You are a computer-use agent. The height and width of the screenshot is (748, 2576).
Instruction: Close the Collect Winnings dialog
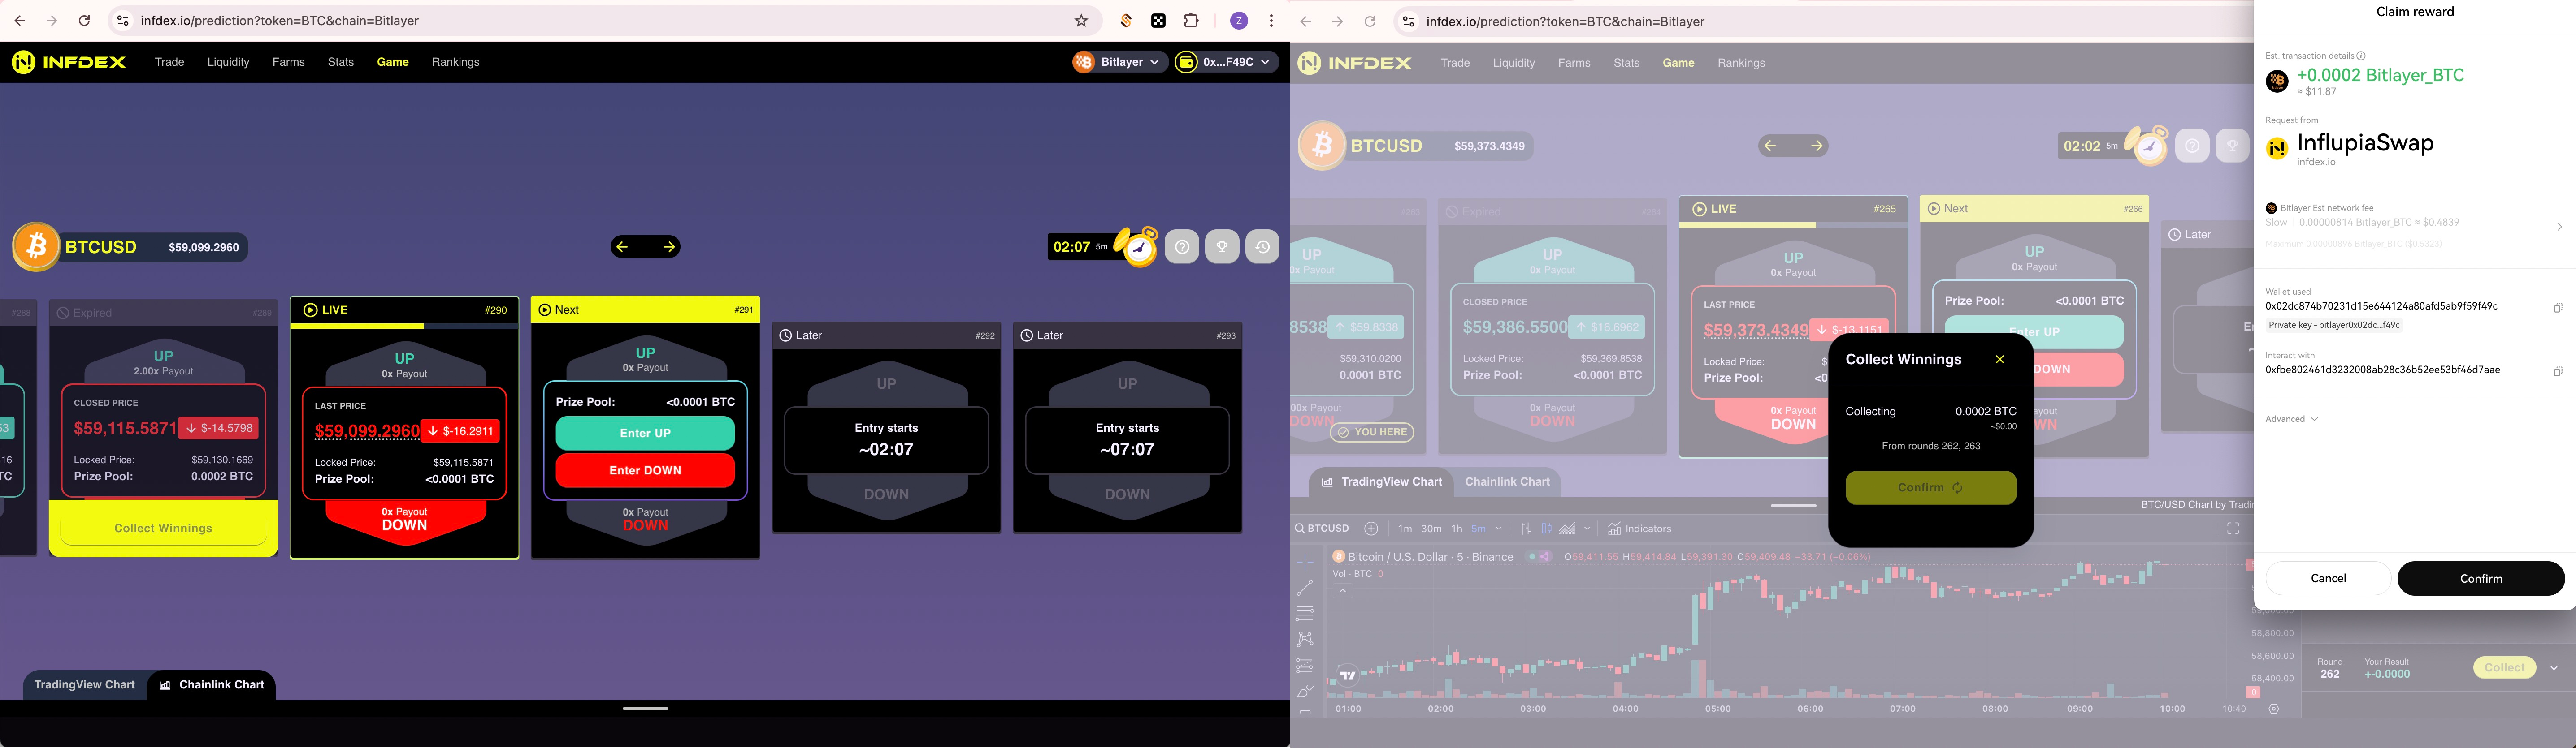pyautogui.click(x=2000, y=360)
